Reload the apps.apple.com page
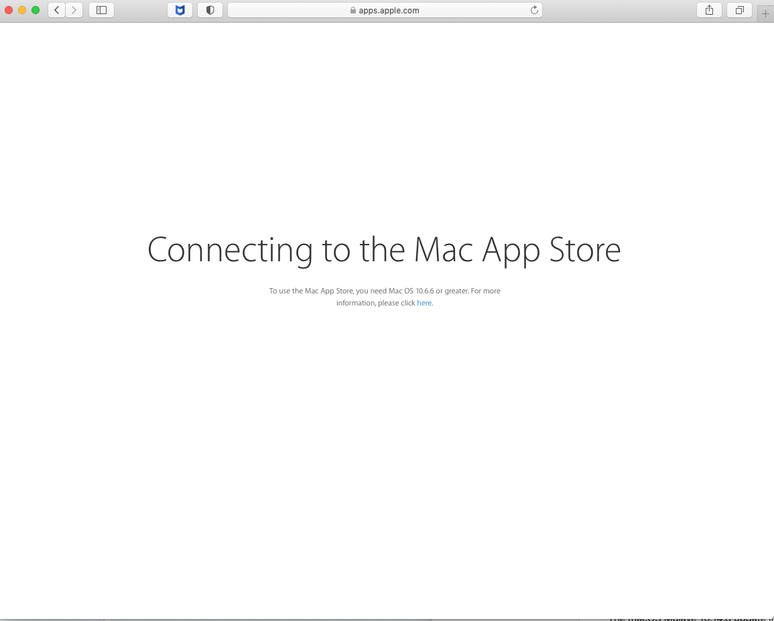Image resolution: width=774 pixels, height=621 pixels. pos(534,10)
